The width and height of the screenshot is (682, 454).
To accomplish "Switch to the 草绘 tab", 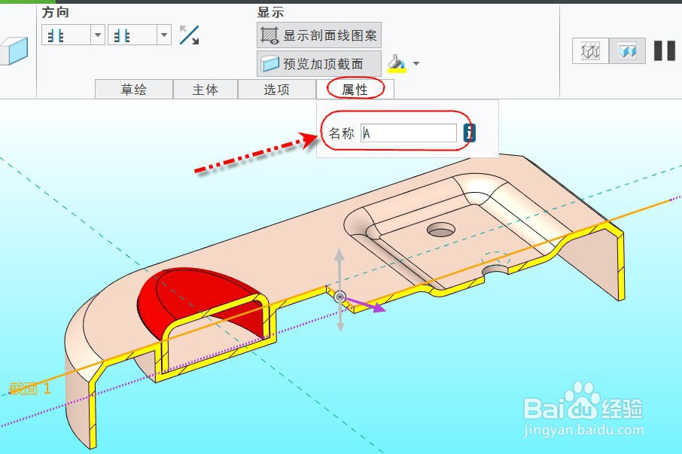I will point(133,89).
